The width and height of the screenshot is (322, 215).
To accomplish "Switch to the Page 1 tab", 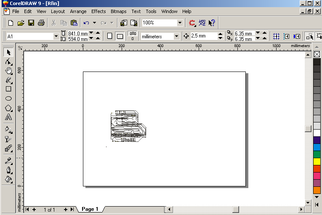I will point(90,209).
